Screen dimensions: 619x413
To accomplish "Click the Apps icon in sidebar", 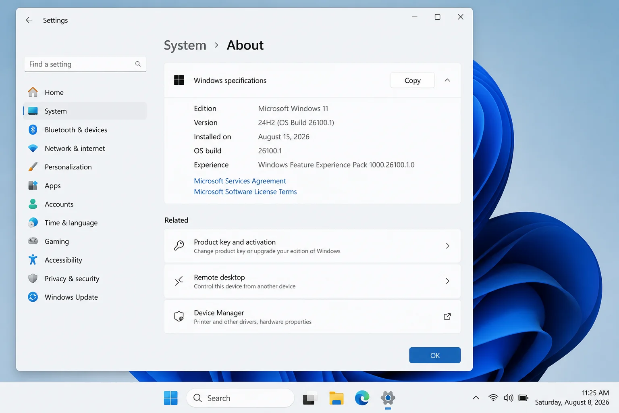I will pyautogui.click(x=33, y=186).
